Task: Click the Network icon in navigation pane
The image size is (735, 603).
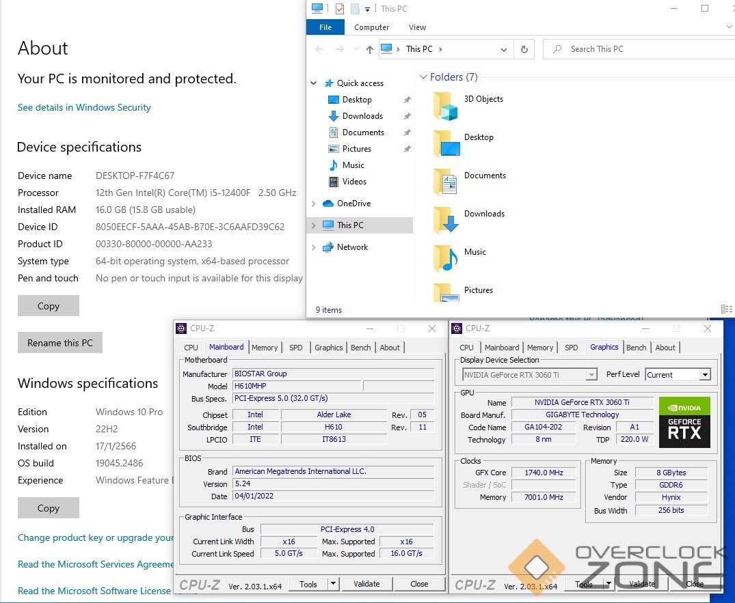Action: point(328,247)
